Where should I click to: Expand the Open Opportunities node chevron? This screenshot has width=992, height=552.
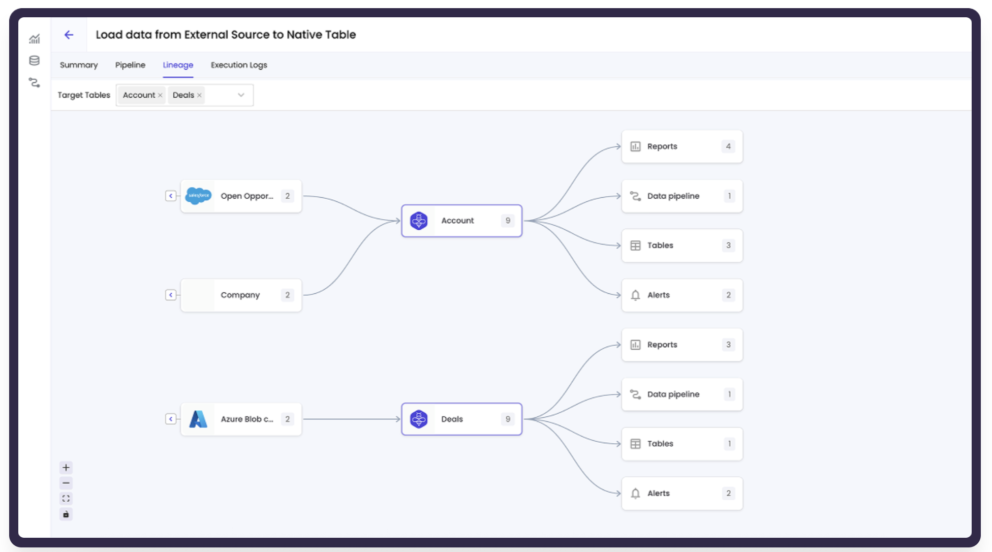171,196
